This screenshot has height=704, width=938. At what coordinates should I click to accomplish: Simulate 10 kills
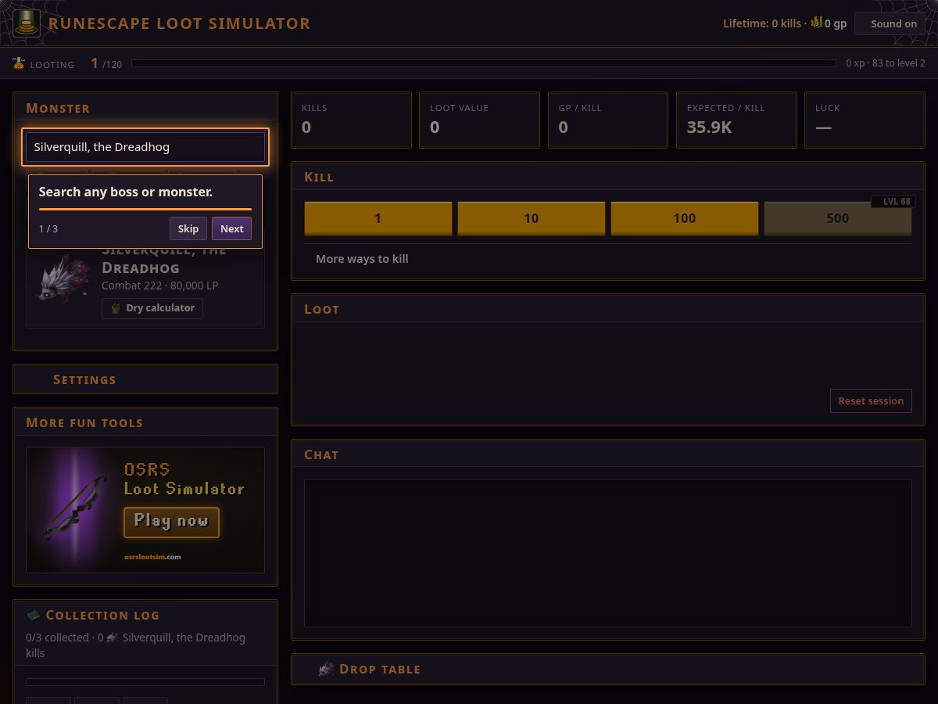(531, 218)
